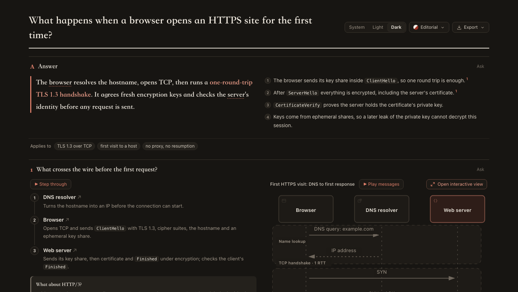Open interactive view of diagram
This screenshot has height=292, width=518.
[456, 184]
